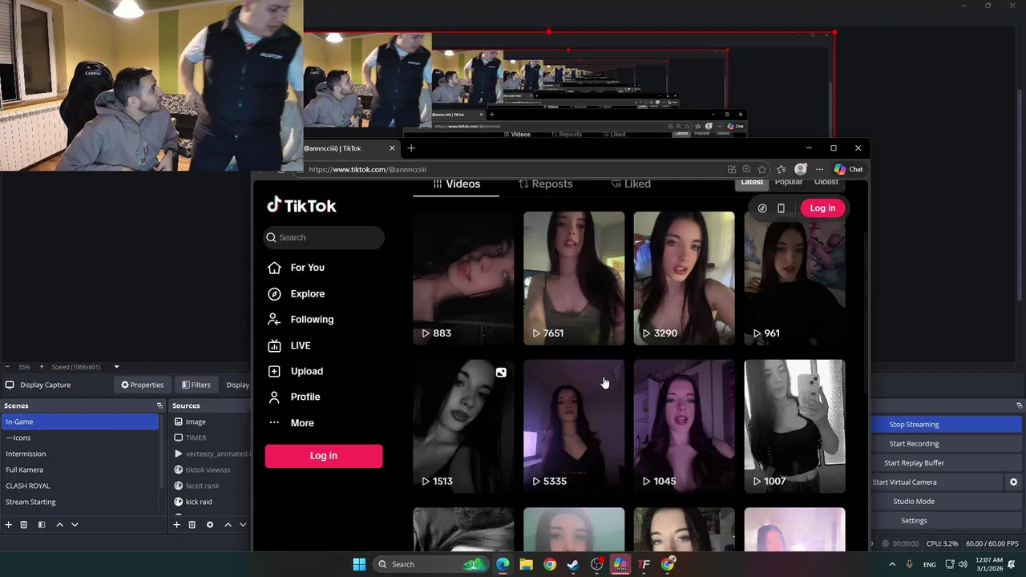This screenshot has height=577, width=1026.
Task: Open Copilot Chat in Edge
Action: [848, 170]
